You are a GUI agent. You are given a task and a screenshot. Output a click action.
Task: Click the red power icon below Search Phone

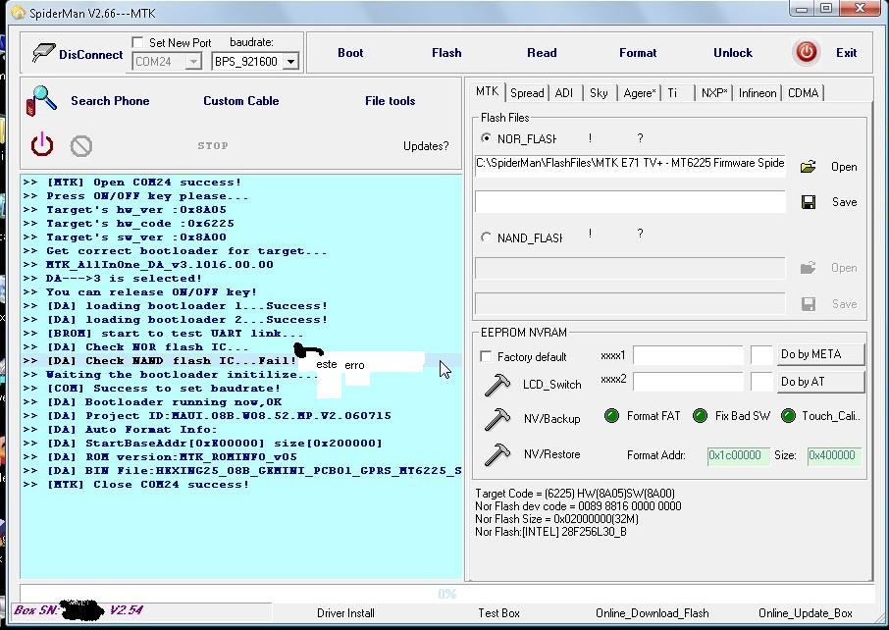coord(42,145)
